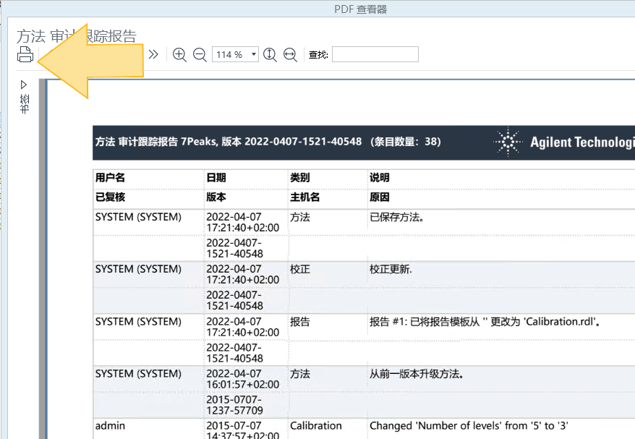Image resolution: width=635 pixels, height=439 pixels.
Task: Select the description text 已保存方法。
Action: click(397, 217)
